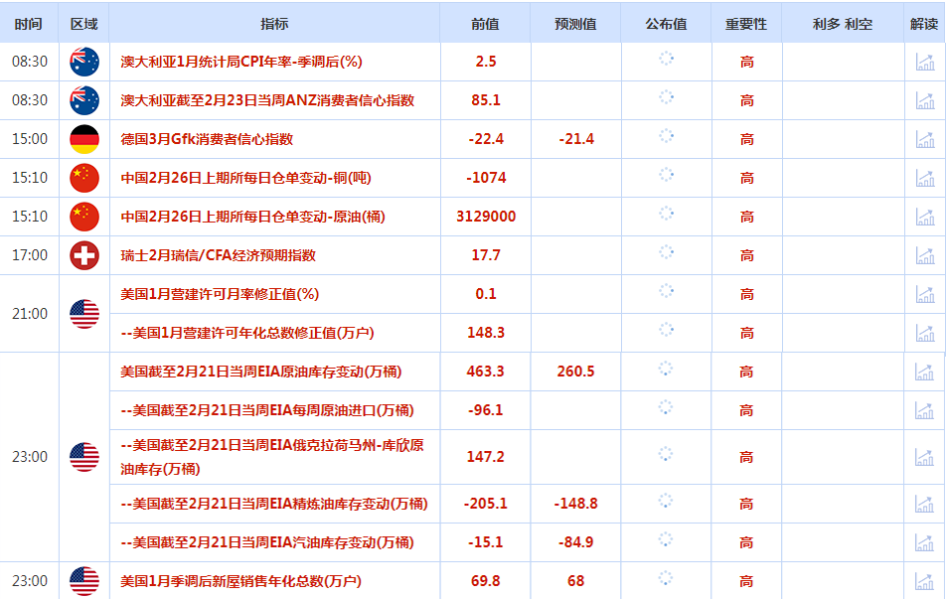Open 澳大利亚ANZ消费者信心指数 indicator link
The image size is (946, 599).
[267, 100]
